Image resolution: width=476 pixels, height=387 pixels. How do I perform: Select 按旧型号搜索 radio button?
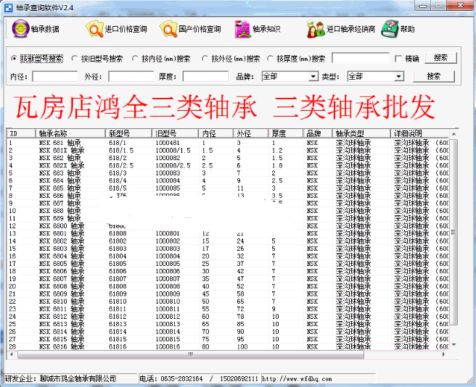tap(74, 58)
